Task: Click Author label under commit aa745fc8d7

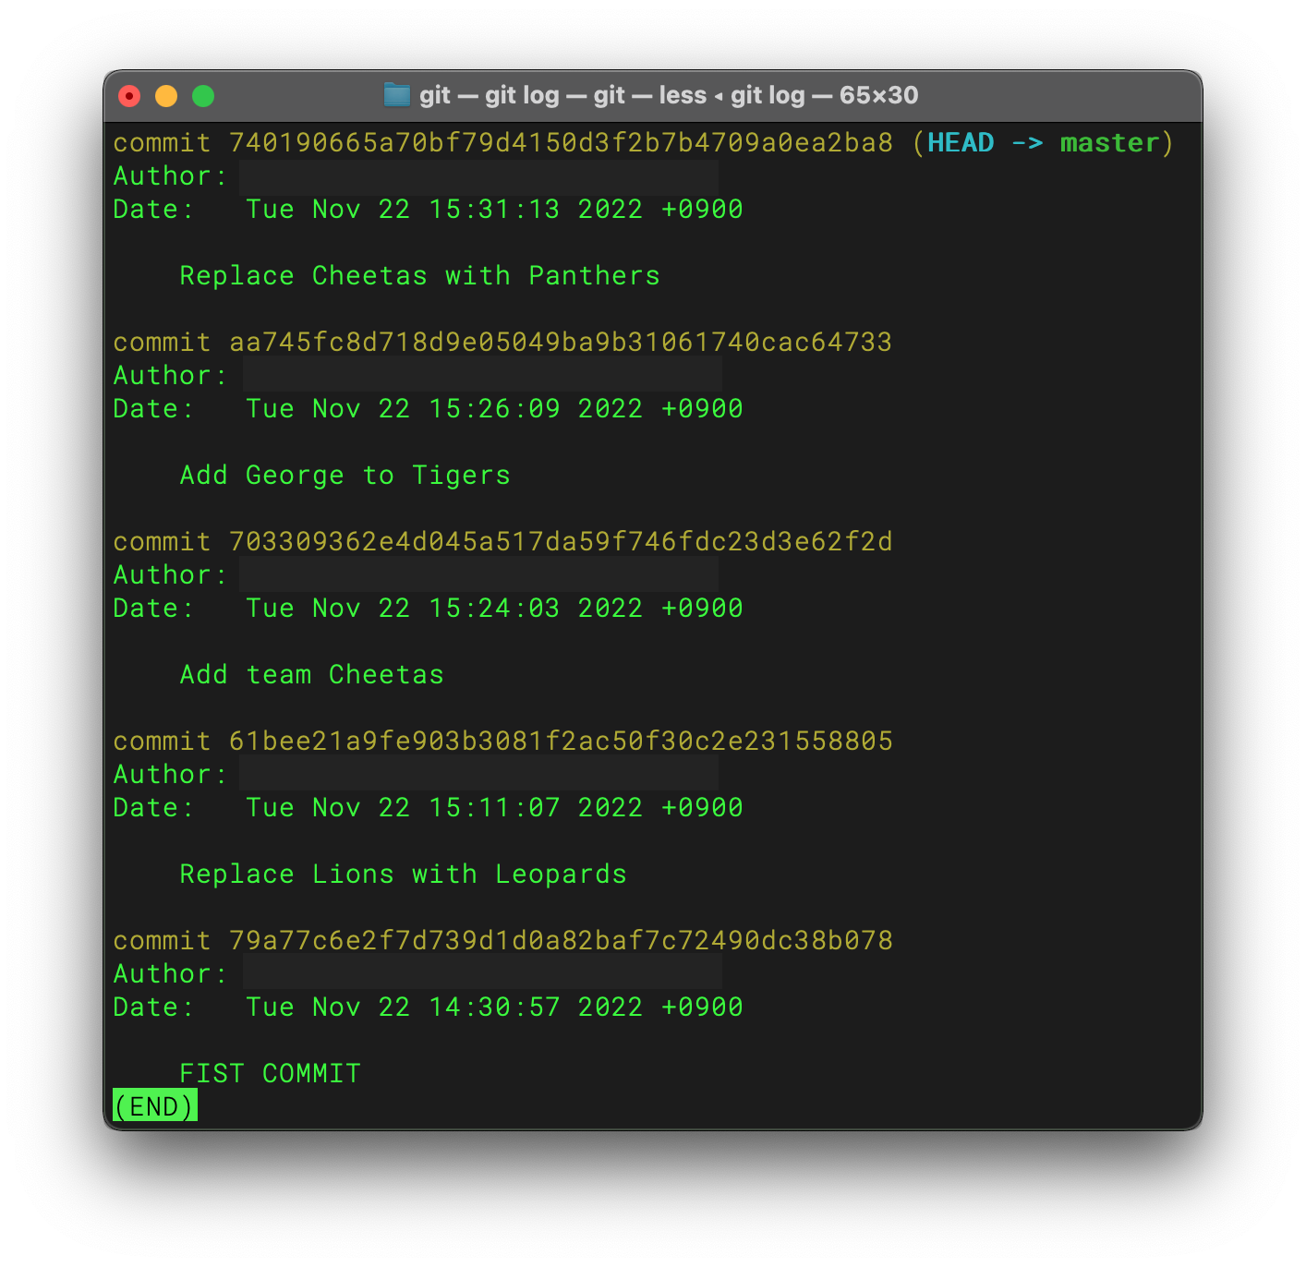Action: pyautogui.click(x=170, y=376)
